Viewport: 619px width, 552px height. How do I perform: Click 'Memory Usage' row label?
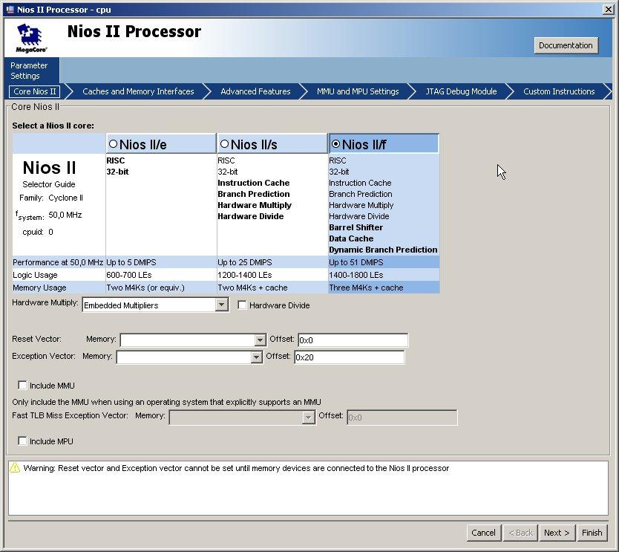39,288
